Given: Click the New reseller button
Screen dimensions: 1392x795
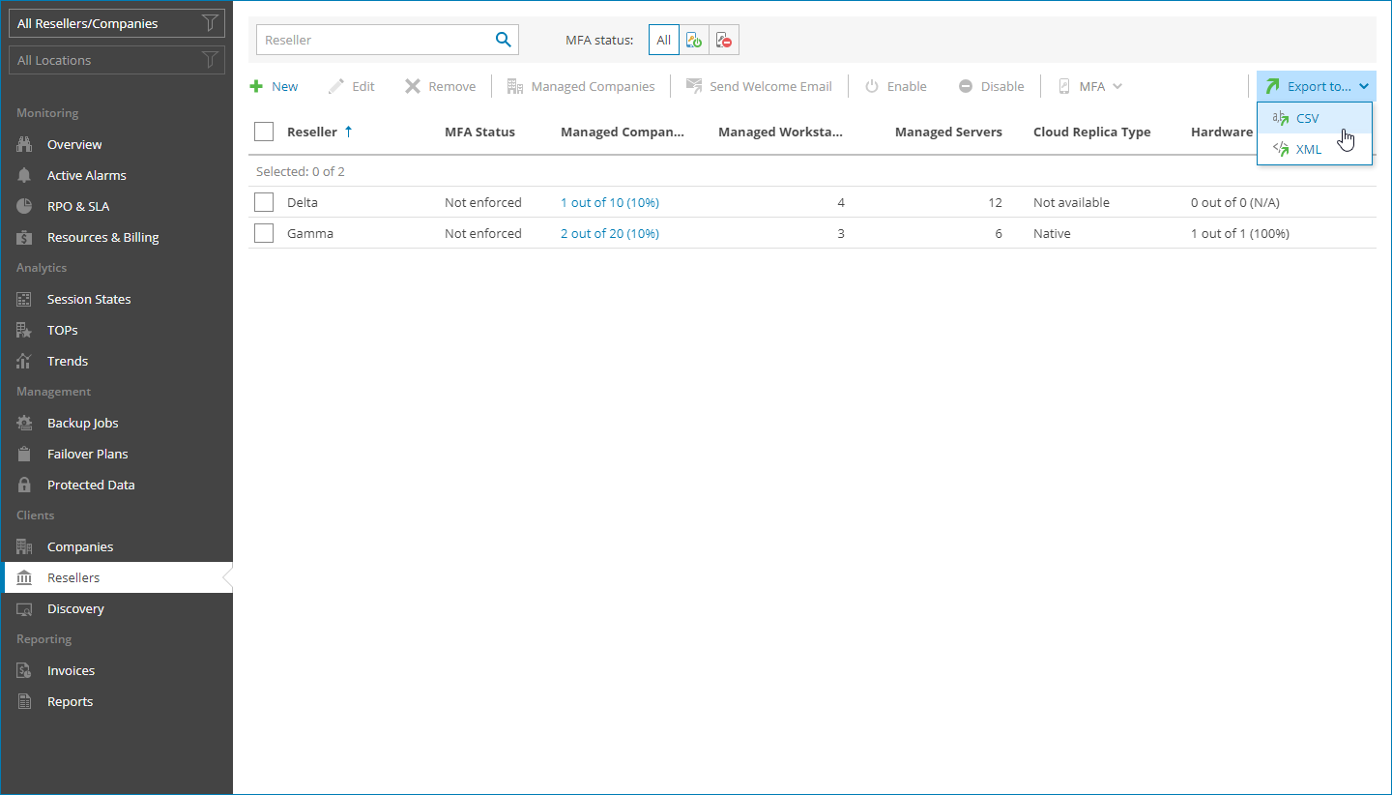Looking at the screenshot, I should pos(275,86).
